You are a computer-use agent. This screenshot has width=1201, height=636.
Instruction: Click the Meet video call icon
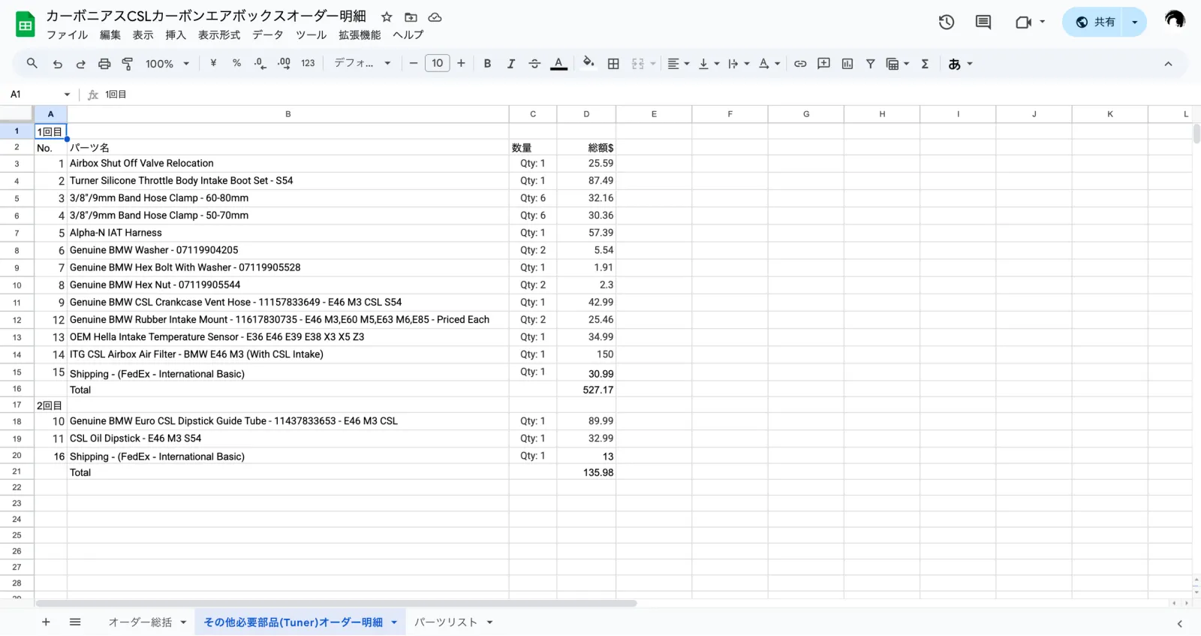pos(1024,22)
